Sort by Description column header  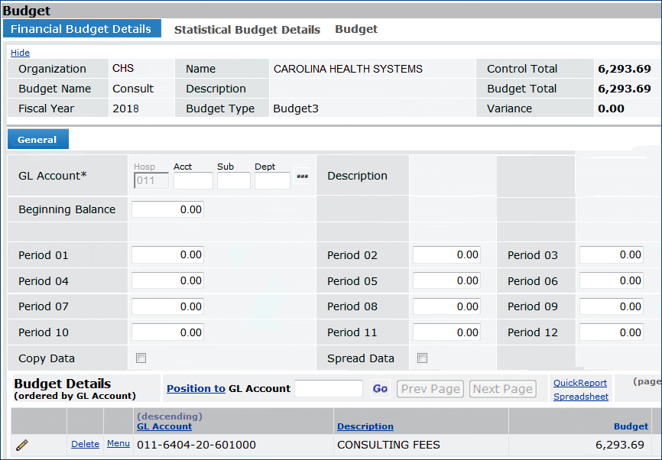pyautogui.click(x=365, y=426)
